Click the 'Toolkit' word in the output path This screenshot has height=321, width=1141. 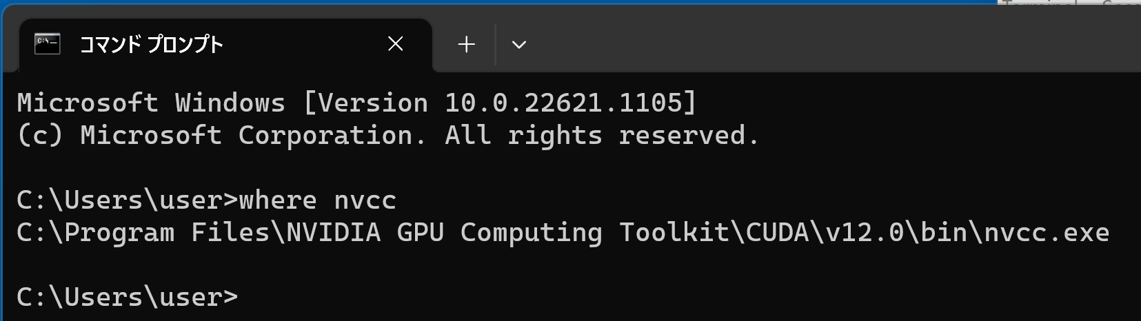pyautogui.click(x=674, y=233)
